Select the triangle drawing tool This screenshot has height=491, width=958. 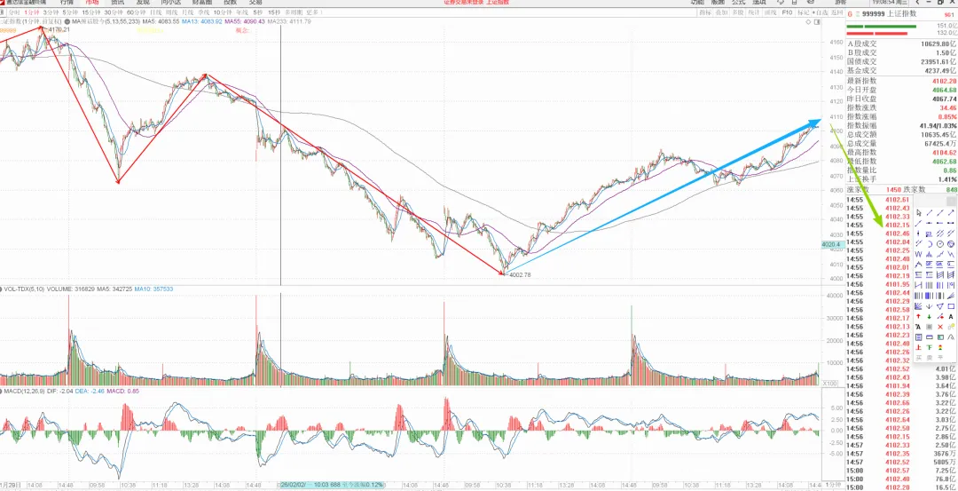pos(939,306)
